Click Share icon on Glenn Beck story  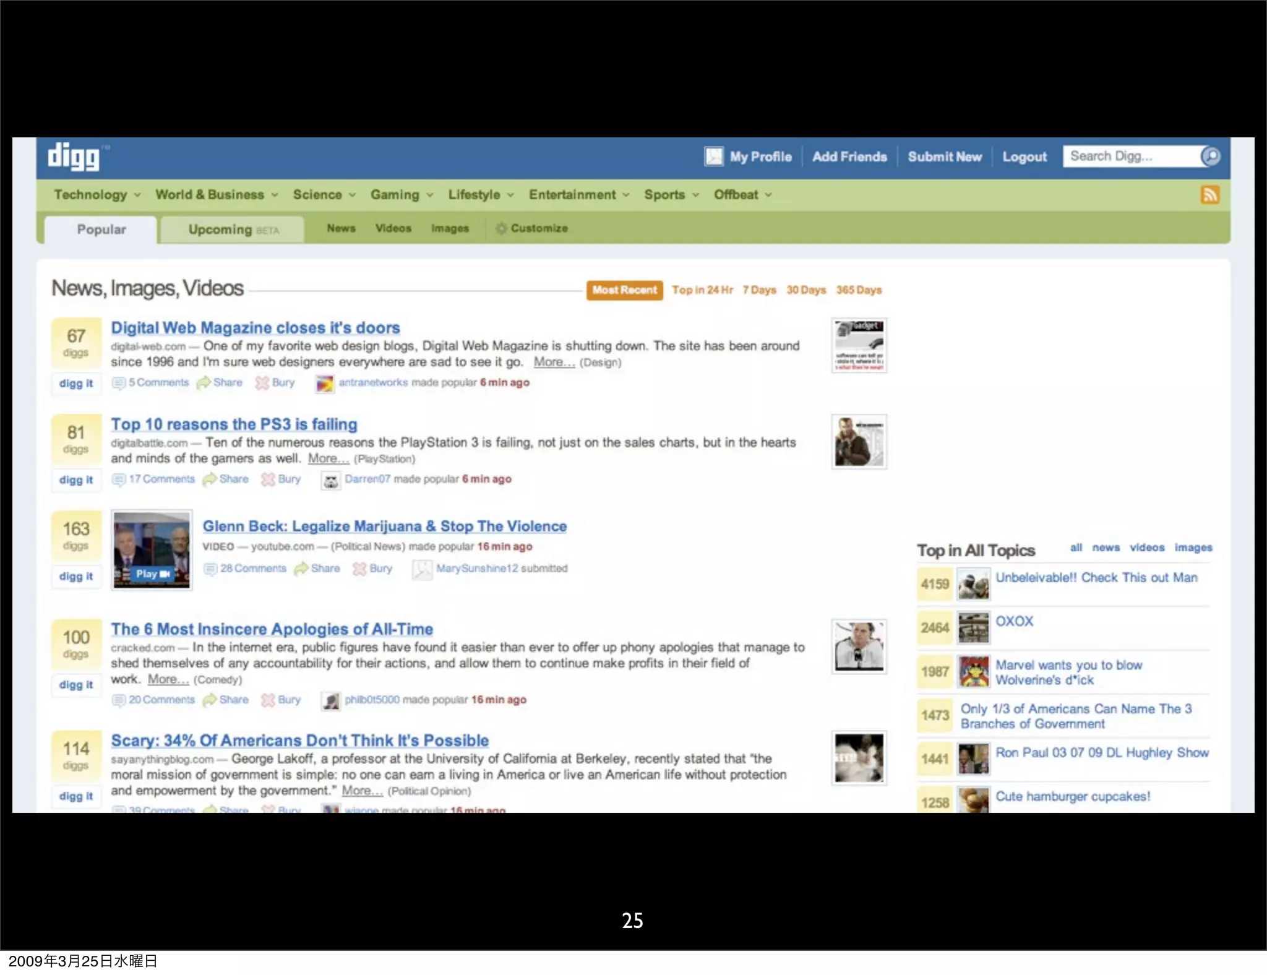pos(301,569)
